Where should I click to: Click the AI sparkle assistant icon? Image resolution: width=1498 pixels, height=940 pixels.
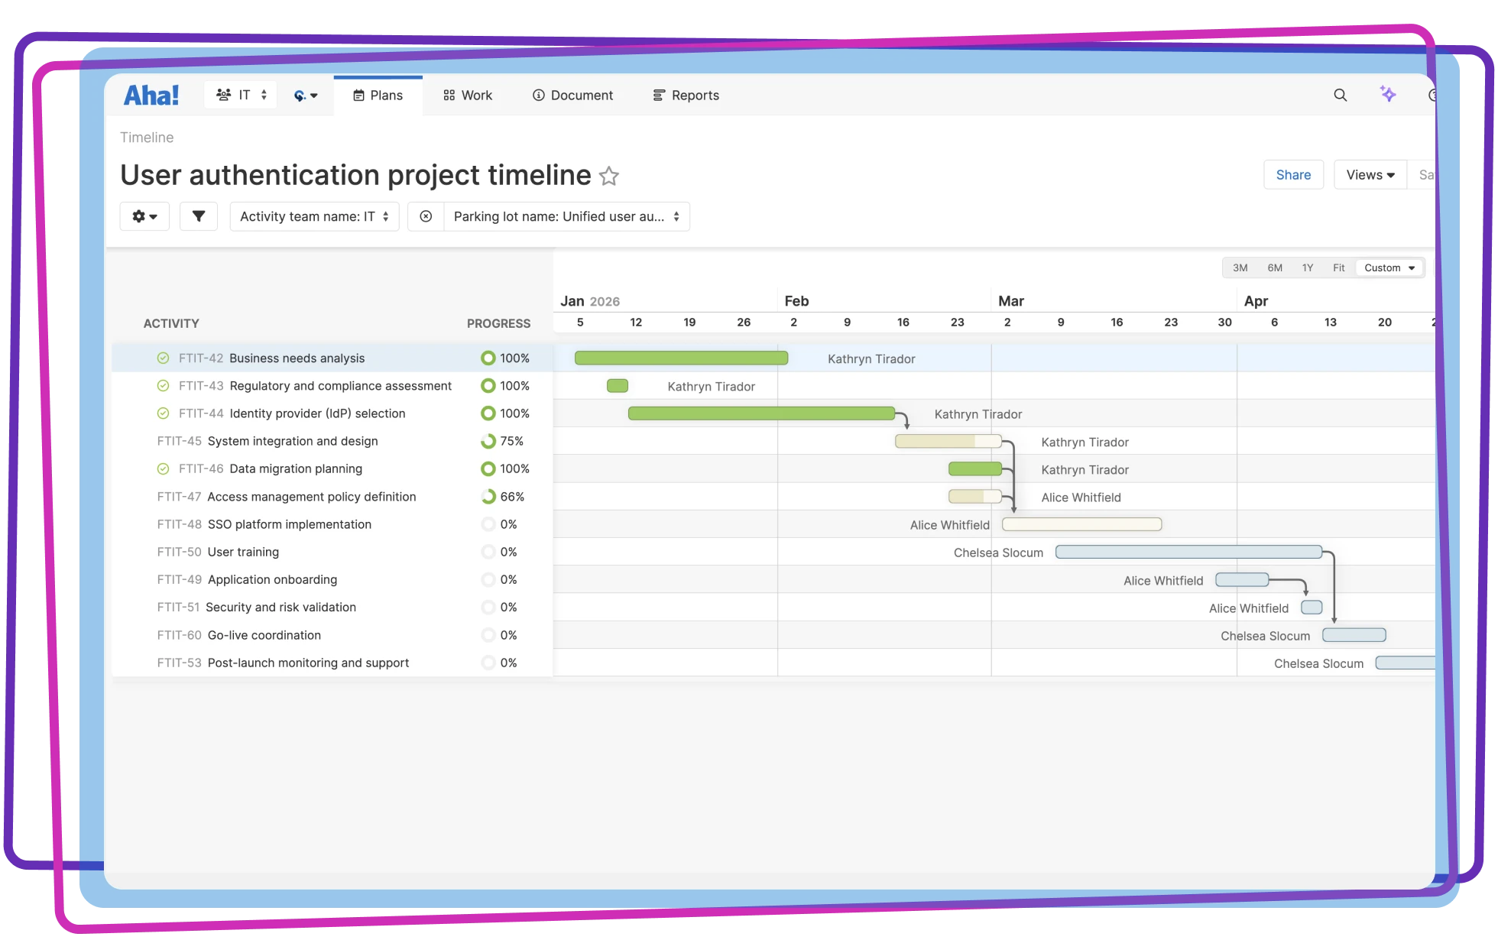pyautogui.click(x=1388, y=95)
